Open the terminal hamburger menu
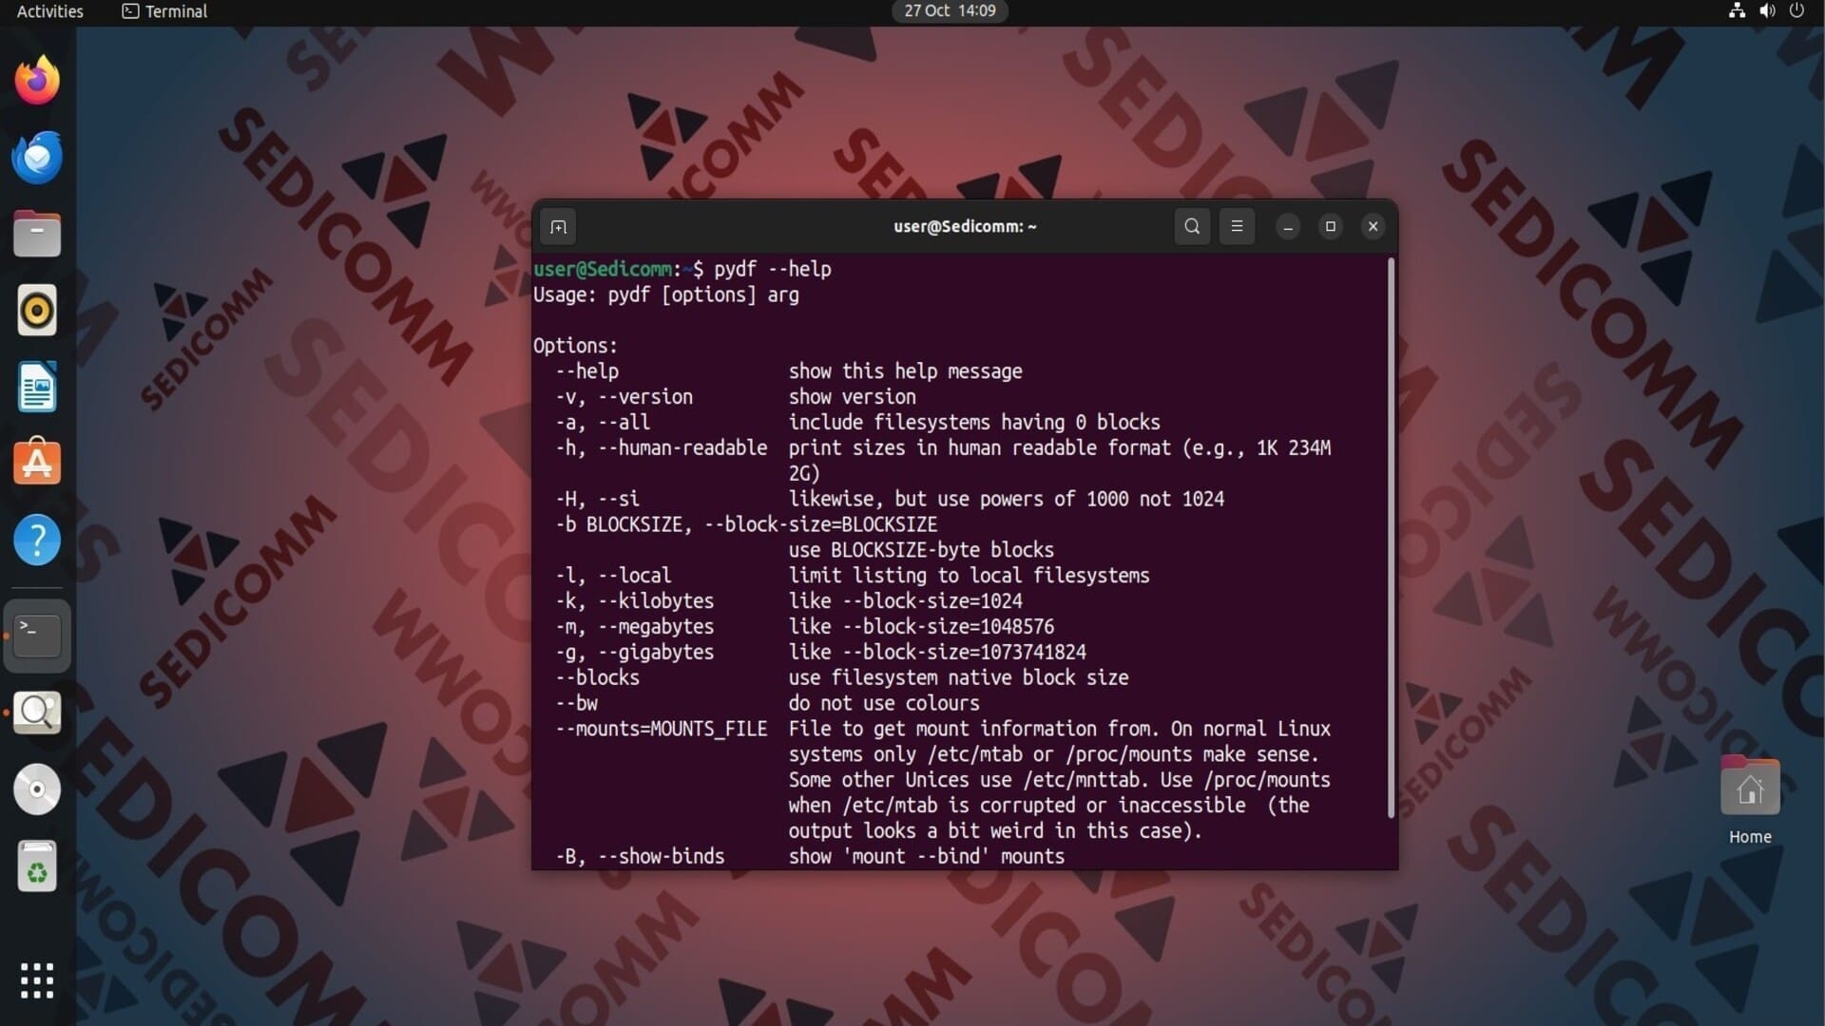This screenshot has width=1825, height=1026. (1237, 226)
